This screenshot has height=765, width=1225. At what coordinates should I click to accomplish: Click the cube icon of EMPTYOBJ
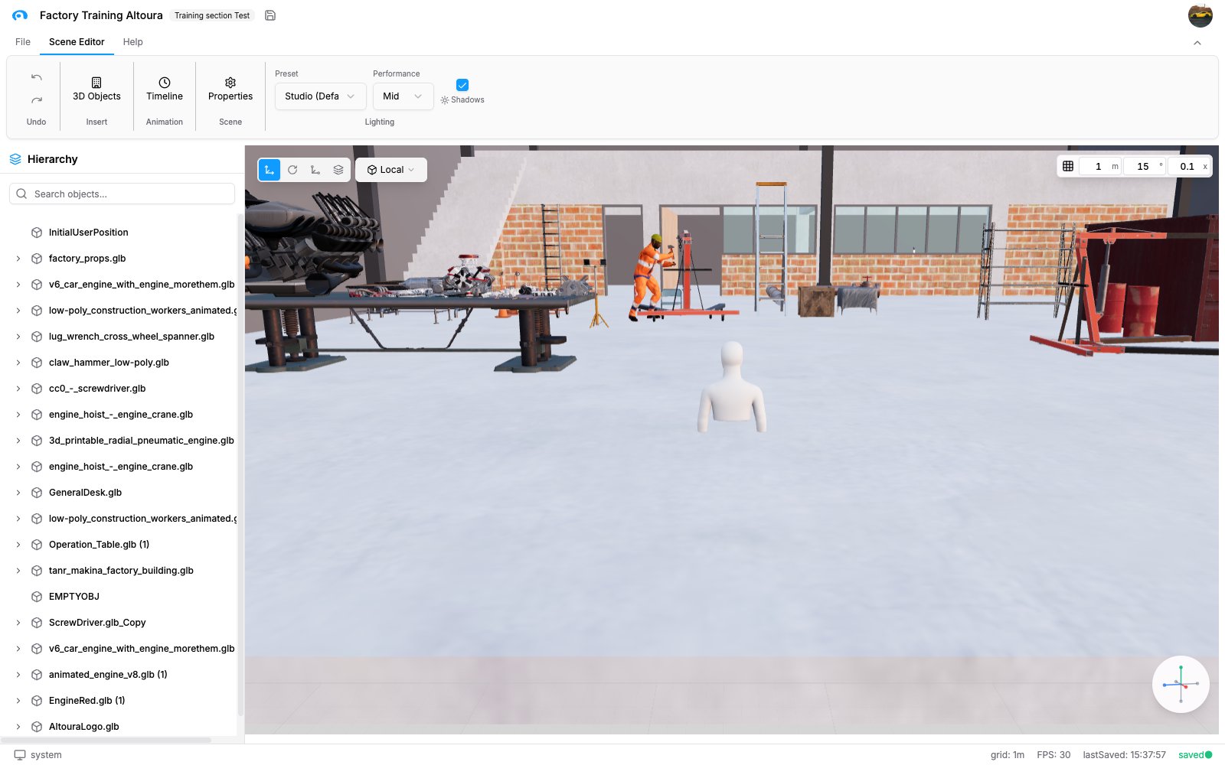pos(37,597)
